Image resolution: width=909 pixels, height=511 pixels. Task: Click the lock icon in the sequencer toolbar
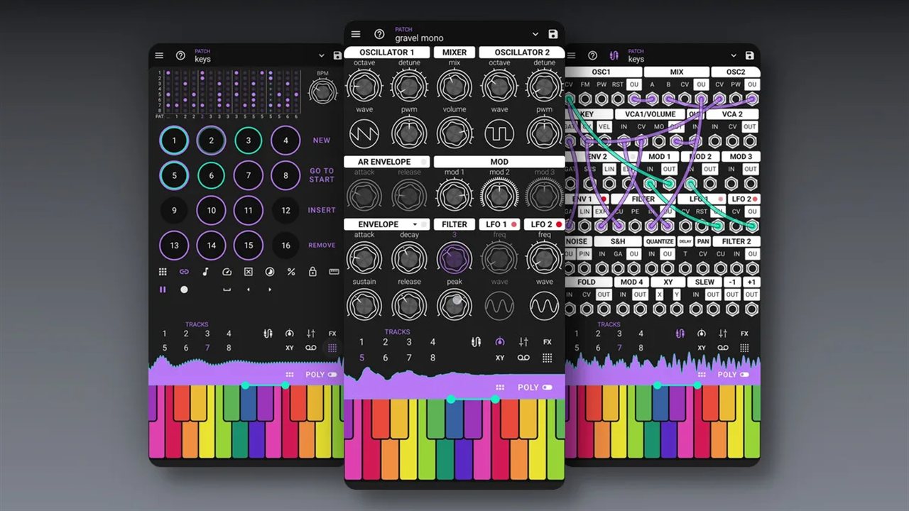[x=312, y=272]
